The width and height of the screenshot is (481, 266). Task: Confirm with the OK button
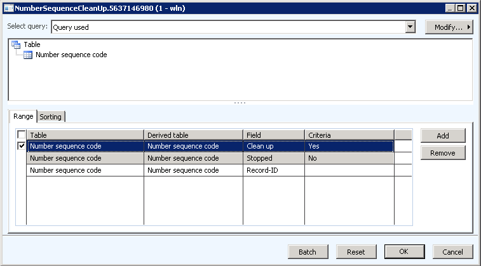[x=404, y=252]
